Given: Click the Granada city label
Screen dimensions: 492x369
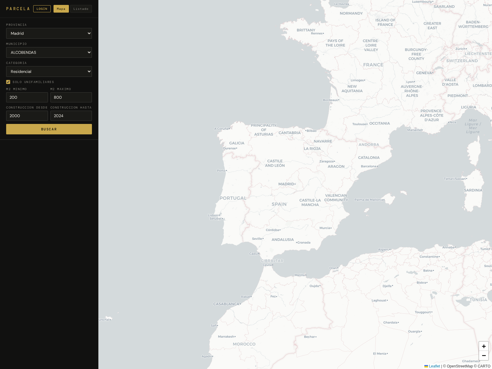Looking at the screenshot, I should [x=304, y=243].
